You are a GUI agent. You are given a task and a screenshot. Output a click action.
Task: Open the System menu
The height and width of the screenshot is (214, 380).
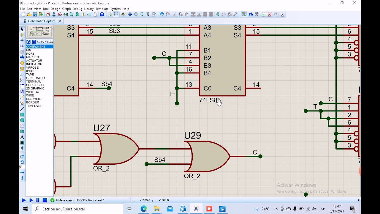coord(115,9)
